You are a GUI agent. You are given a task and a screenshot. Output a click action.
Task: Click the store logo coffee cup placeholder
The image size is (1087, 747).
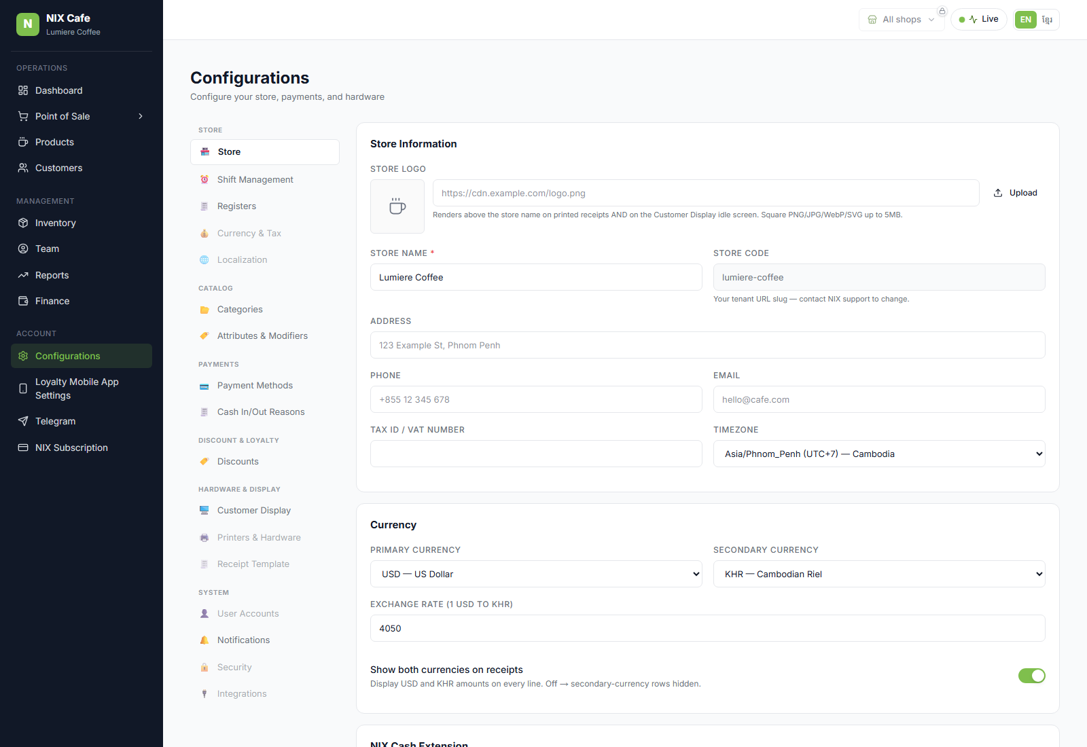397,206
